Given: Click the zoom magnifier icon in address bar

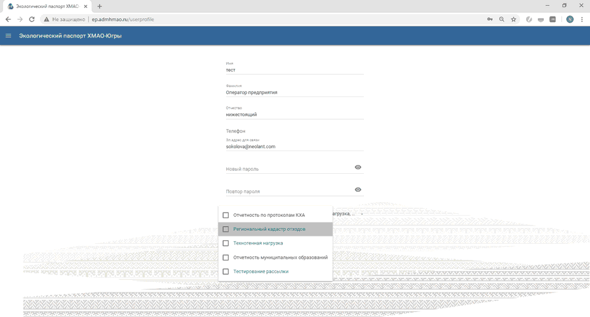Looking at the screenshot, I should (x=502, y=20).
